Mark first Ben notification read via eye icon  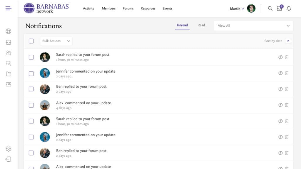(x=280, y=89)
